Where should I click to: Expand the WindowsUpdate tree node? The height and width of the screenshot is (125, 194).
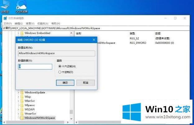pos(18,92)
